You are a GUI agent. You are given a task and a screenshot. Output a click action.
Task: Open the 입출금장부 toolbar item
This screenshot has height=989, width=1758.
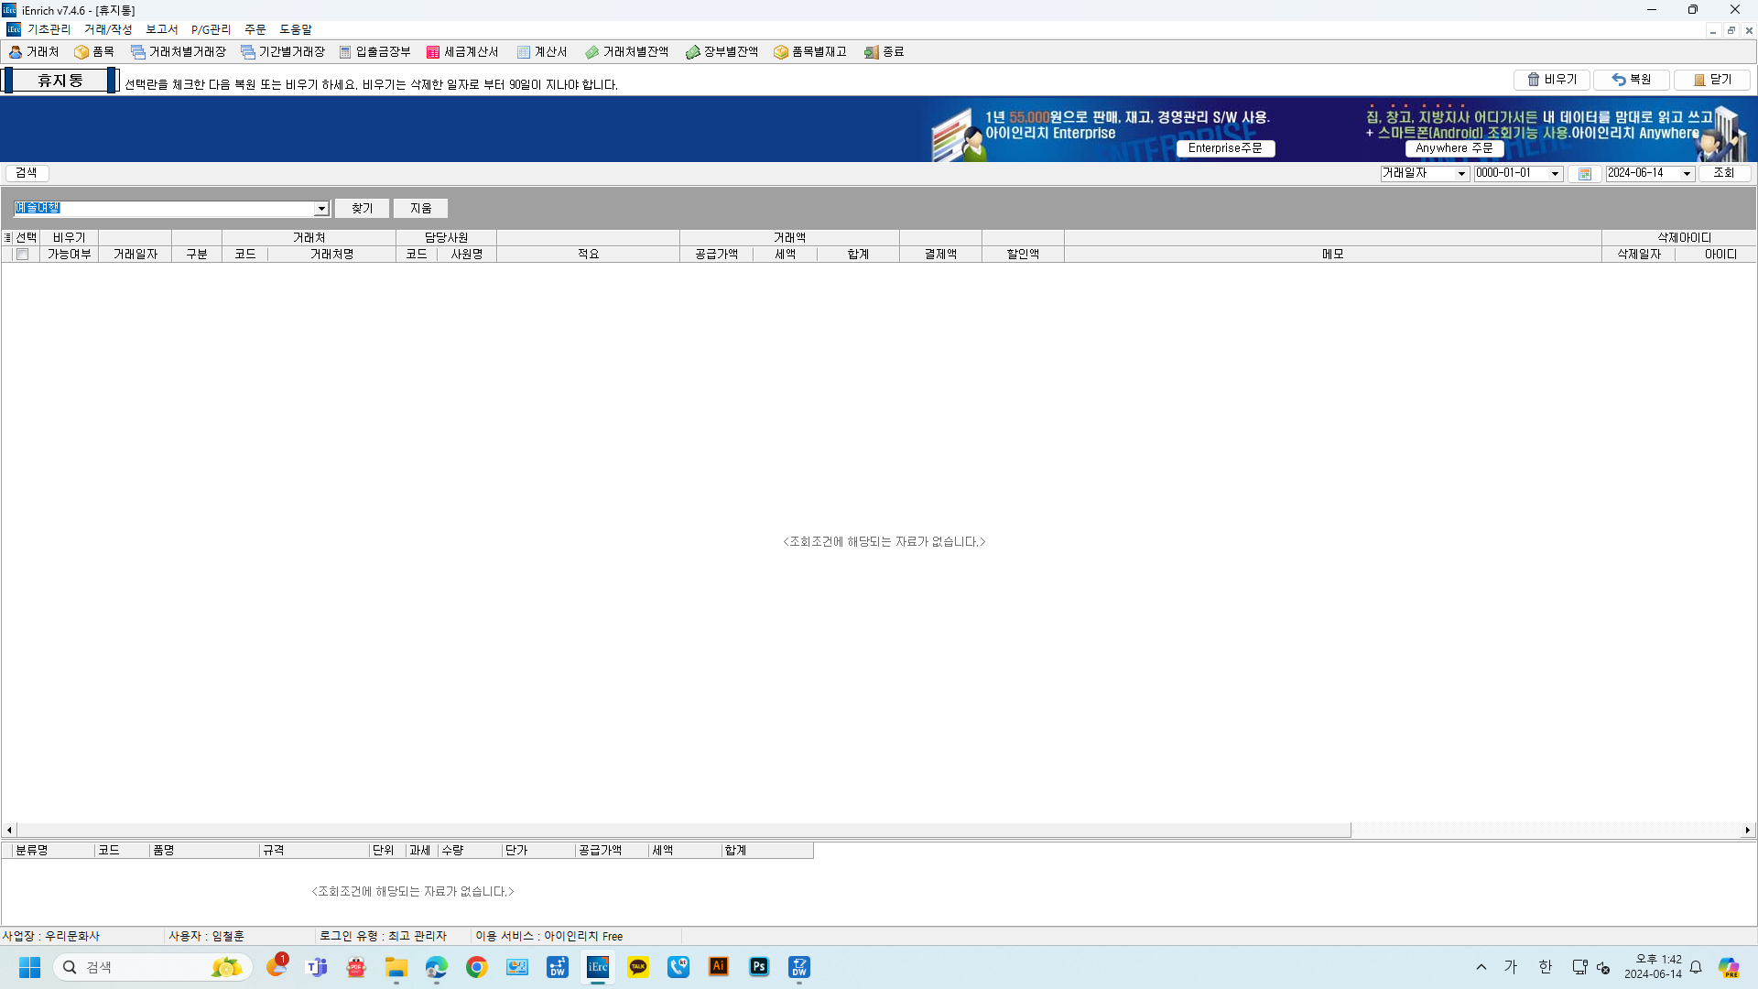[x=374, y=52]
